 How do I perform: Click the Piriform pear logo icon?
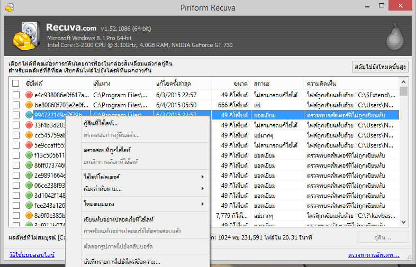pyautogui.click(x=395, y=35)
